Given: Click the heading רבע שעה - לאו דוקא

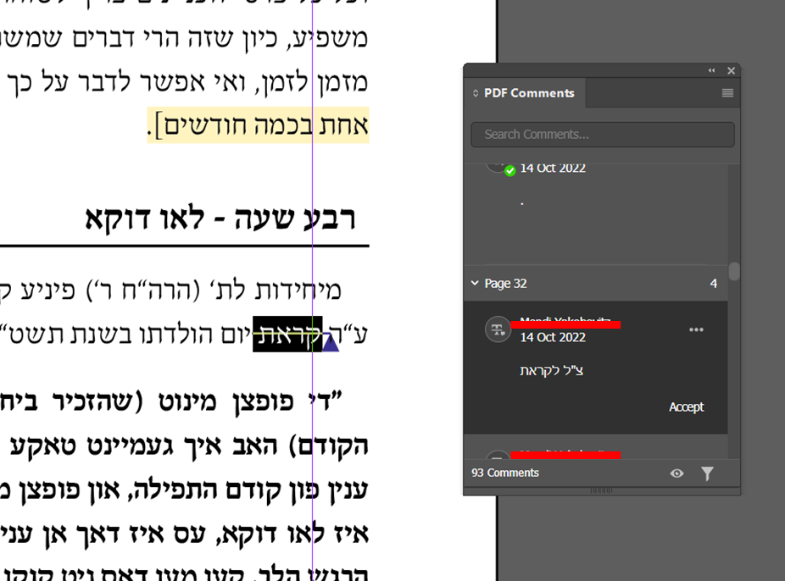Looking at the screenshot, I should 220,219.
